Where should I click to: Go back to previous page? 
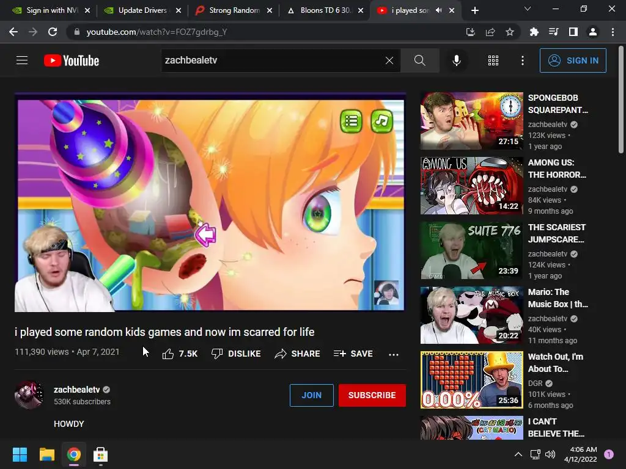13,32
